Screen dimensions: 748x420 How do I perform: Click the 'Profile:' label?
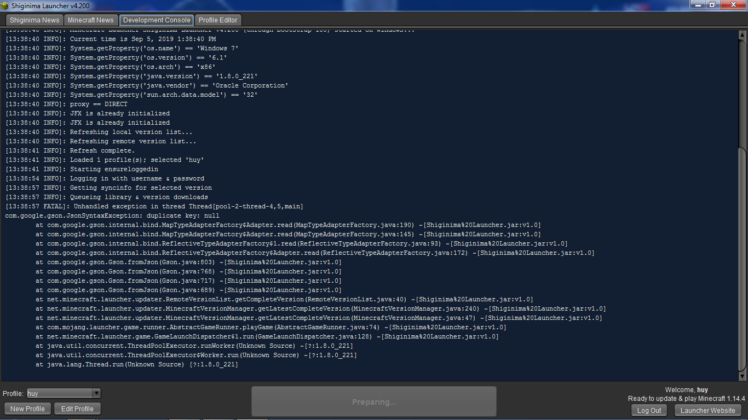[x=13, y=394]
